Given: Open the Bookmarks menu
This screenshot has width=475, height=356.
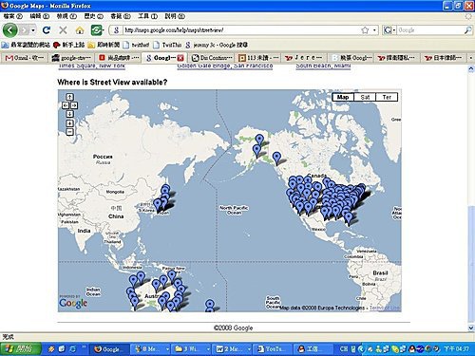Looking at the screenshot, I should (x=121, y=16).
